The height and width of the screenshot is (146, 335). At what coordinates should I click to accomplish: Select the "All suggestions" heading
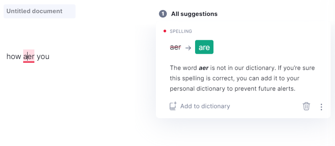(194, 14)
